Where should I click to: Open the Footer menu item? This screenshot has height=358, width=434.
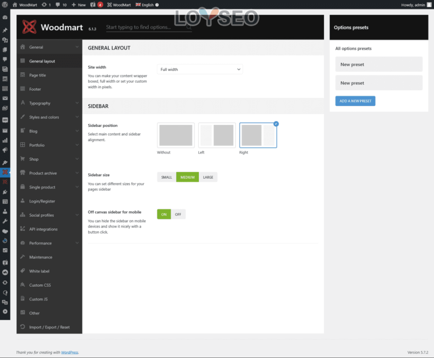tap(49, 89)
